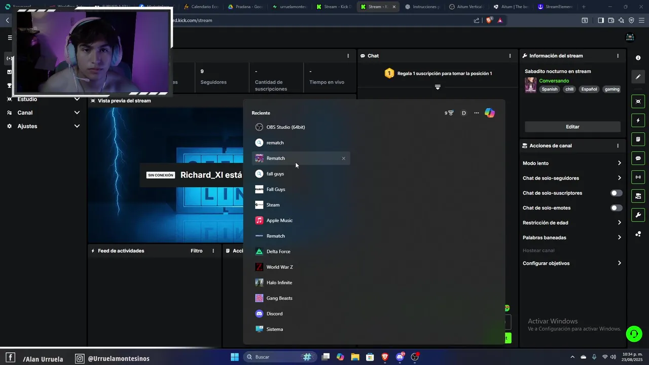Click the 'gaming' stream tag
The width and height of the screenshot is (649, 365).
(612, 89)
